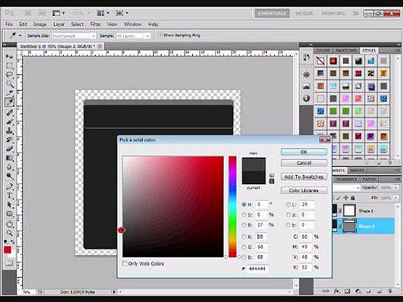Screen dimensions: 403x302
Task: Click Cancel in color picker
Action: pos(304,163)
